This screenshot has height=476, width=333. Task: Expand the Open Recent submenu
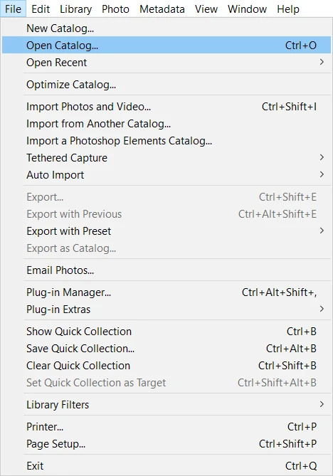coord(166,62)
